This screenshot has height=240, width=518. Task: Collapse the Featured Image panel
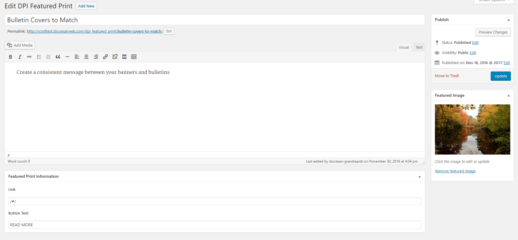coord(509,96)
